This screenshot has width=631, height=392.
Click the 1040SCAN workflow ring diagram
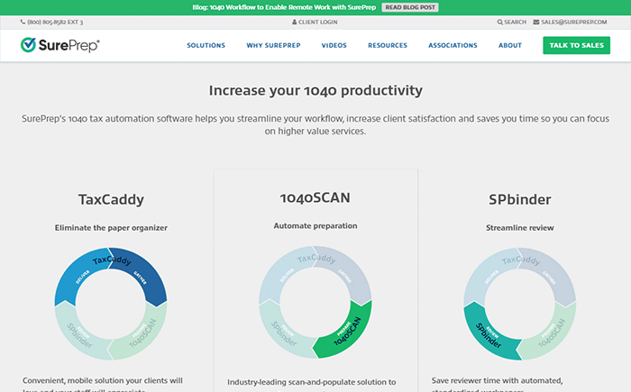(315, 302)
